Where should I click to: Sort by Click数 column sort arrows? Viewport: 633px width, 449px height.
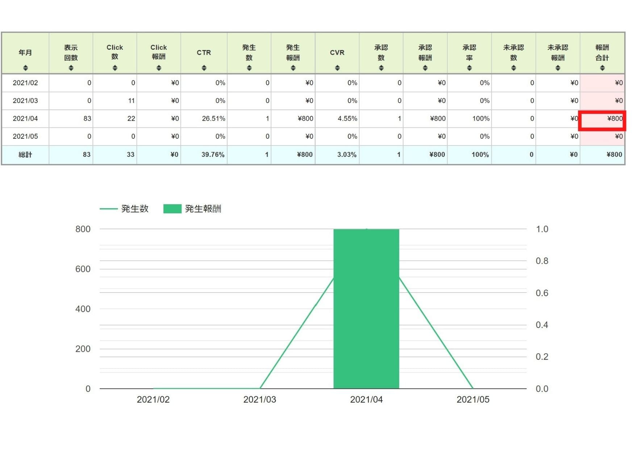(115, 68)
